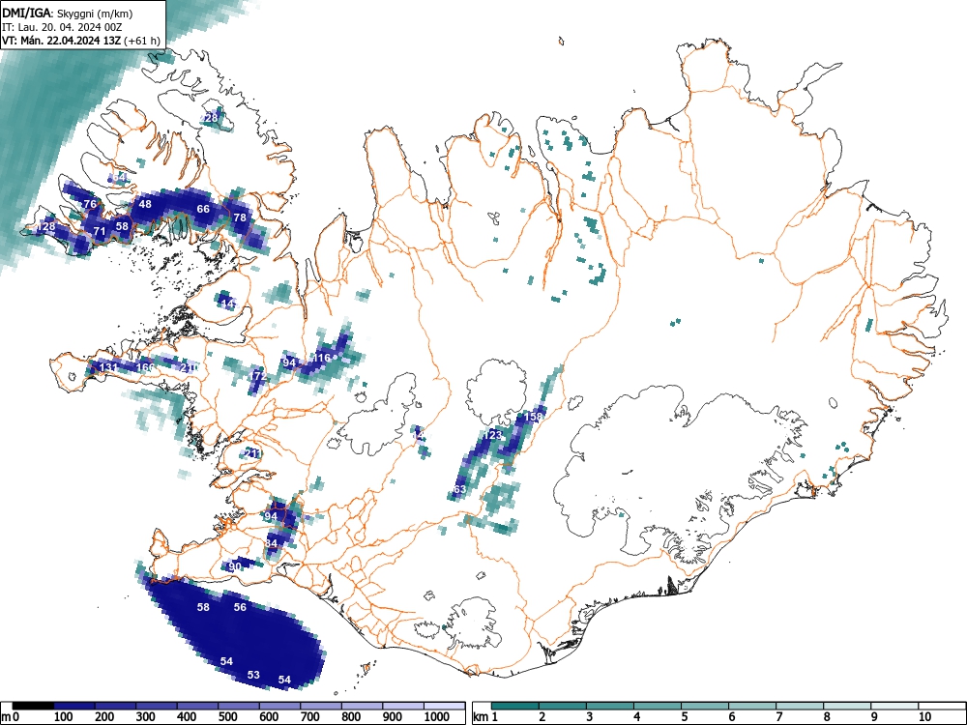Viewport: 967px width, 725px height.
Task: Click the 56 value over the sea
Action: coord(240,607)
